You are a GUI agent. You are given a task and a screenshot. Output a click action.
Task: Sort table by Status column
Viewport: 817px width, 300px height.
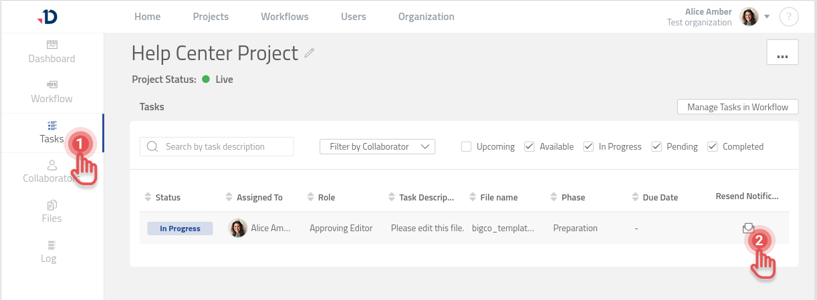pos(163,197)
